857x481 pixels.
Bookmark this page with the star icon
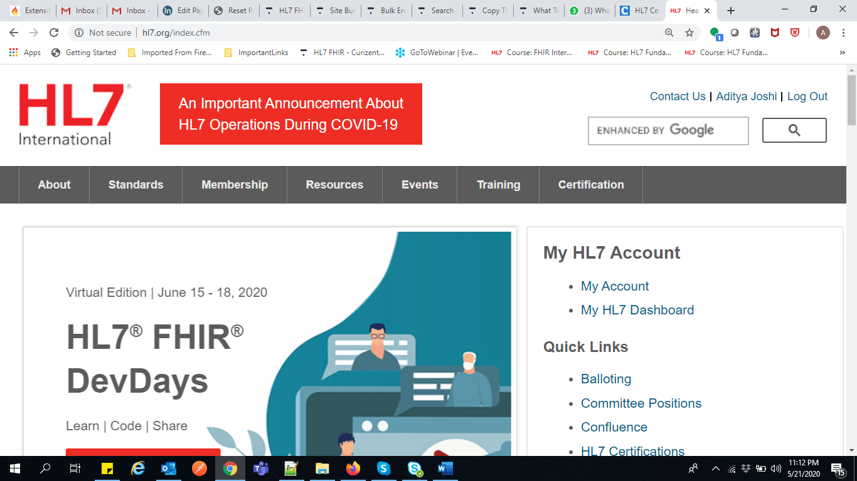pos(689,33)
